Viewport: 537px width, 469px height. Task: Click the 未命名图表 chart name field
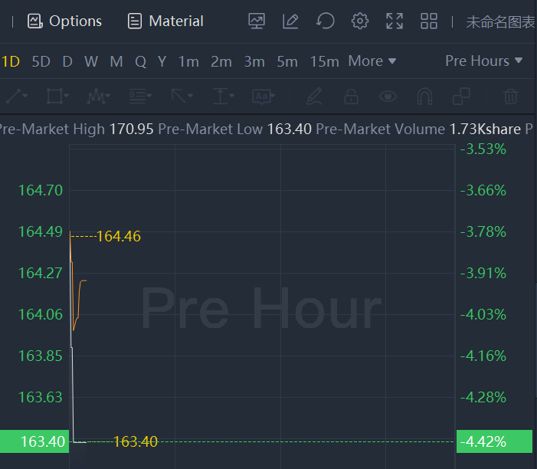[x=500, y=21]
